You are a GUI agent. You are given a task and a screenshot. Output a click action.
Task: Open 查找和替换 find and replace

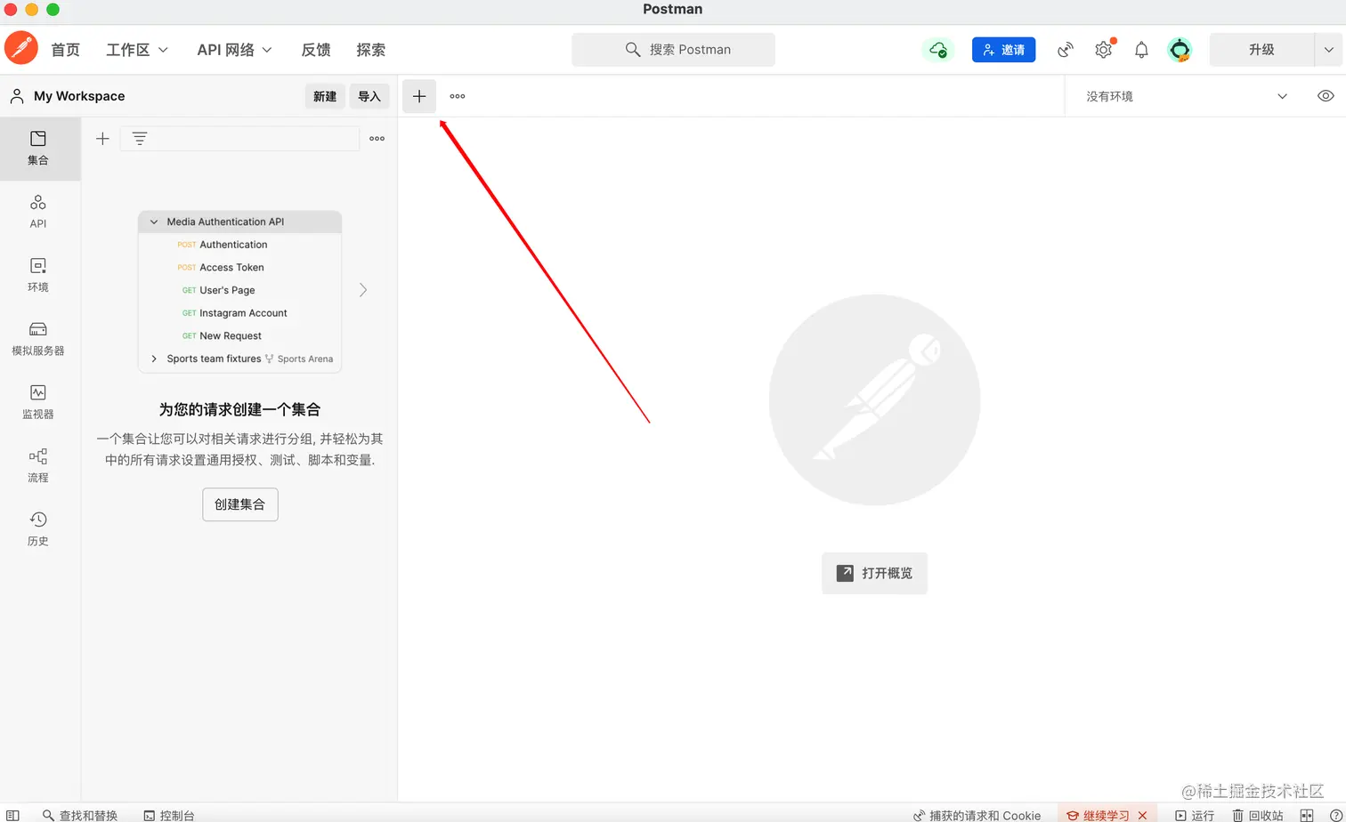(x=79, y=815)
